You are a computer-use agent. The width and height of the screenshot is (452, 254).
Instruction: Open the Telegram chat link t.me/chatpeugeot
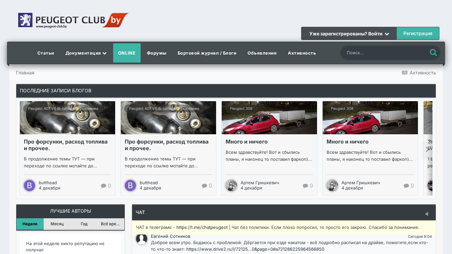click(202, 228)
